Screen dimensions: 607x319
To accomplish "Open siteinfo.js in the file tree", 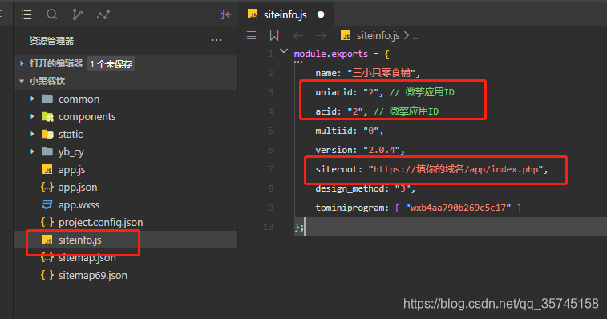I will click(x=79, y=240).
